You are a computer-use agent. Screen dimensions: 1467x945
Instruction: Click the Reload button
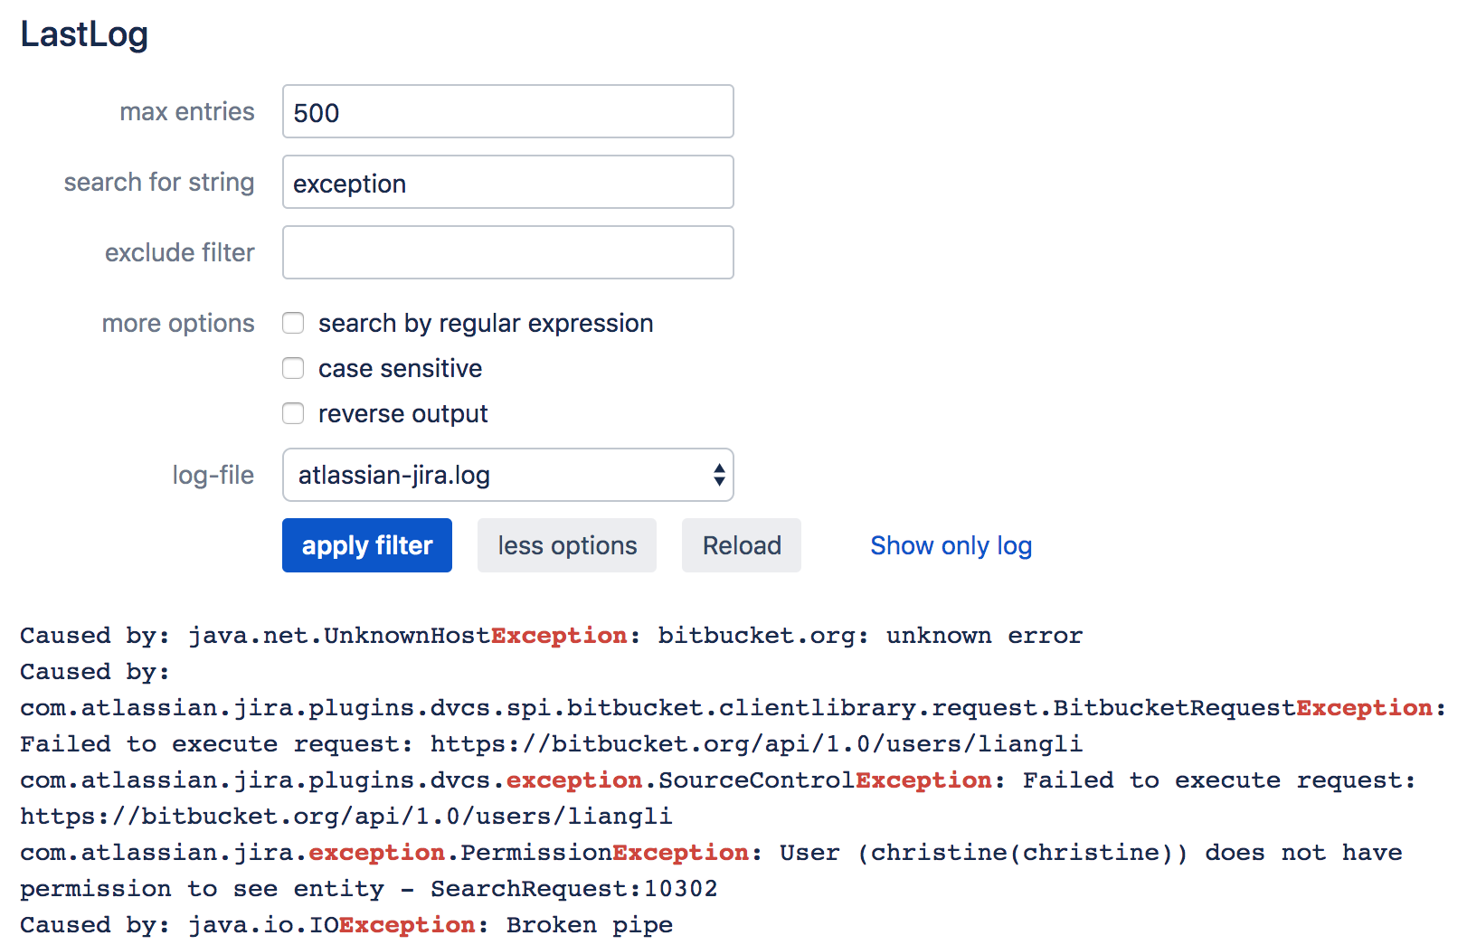tap(742, 545)
